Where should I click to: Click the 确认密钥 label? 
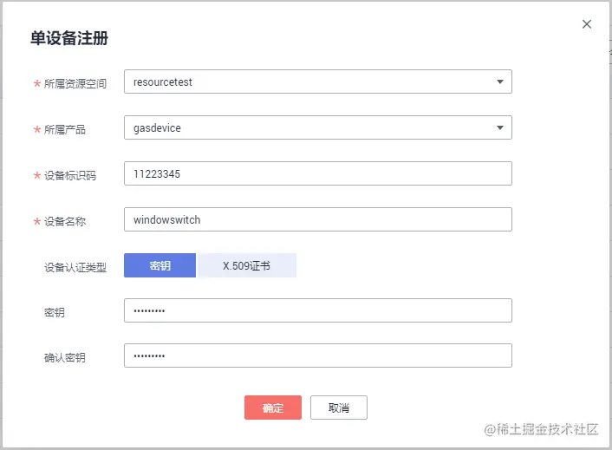click(65, 357)
